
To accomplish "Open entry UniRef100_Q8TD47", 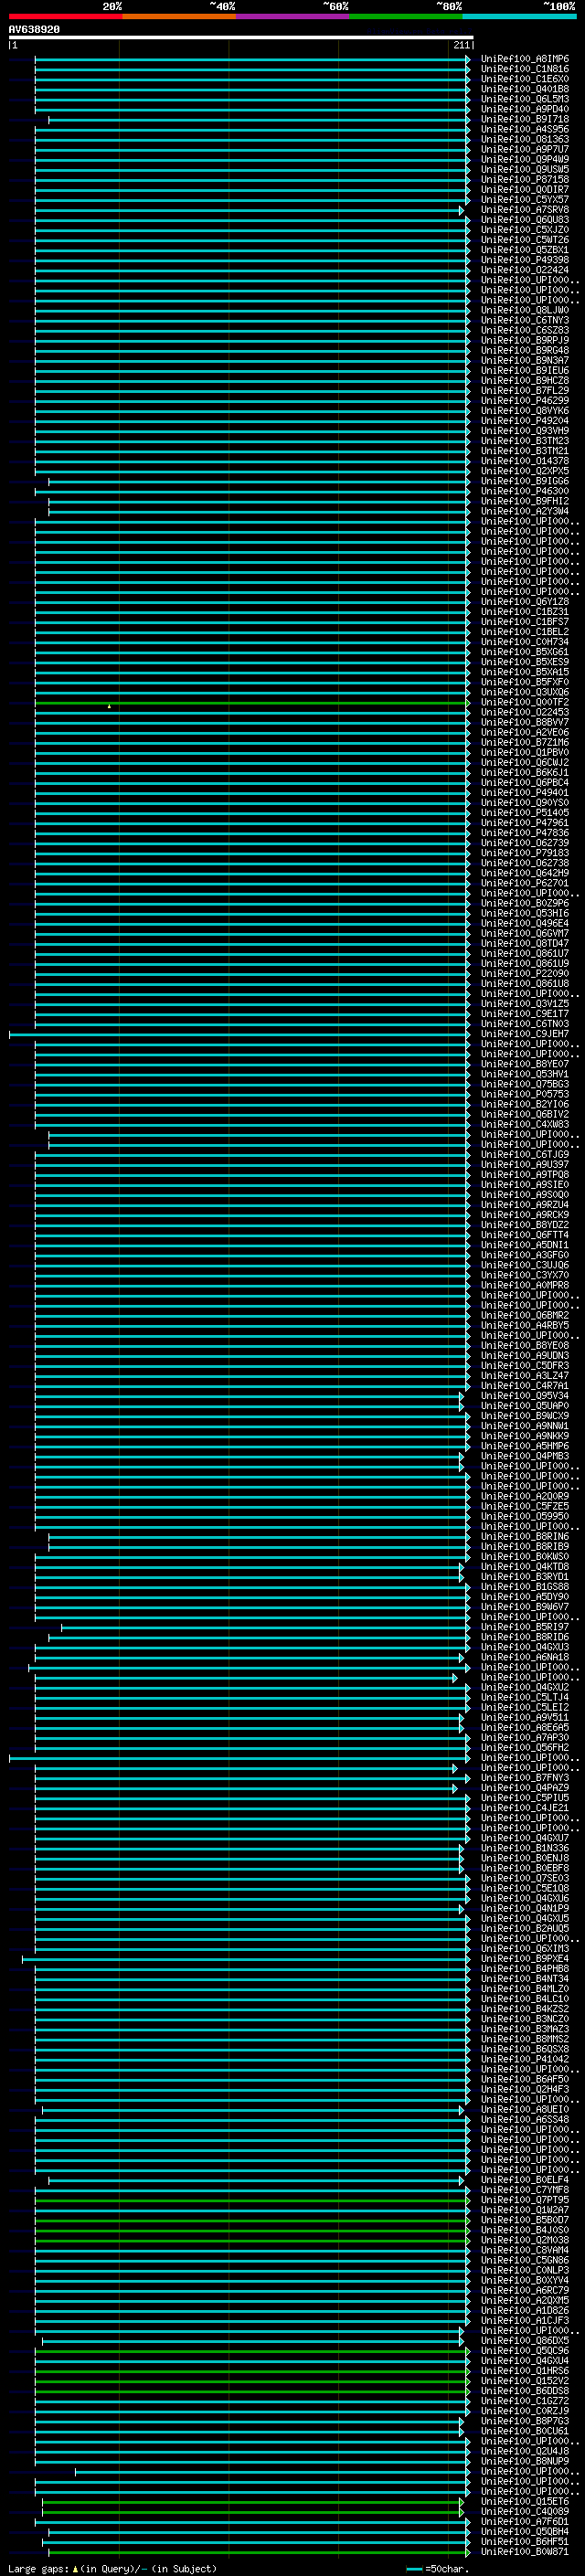I will pos(525,944).
